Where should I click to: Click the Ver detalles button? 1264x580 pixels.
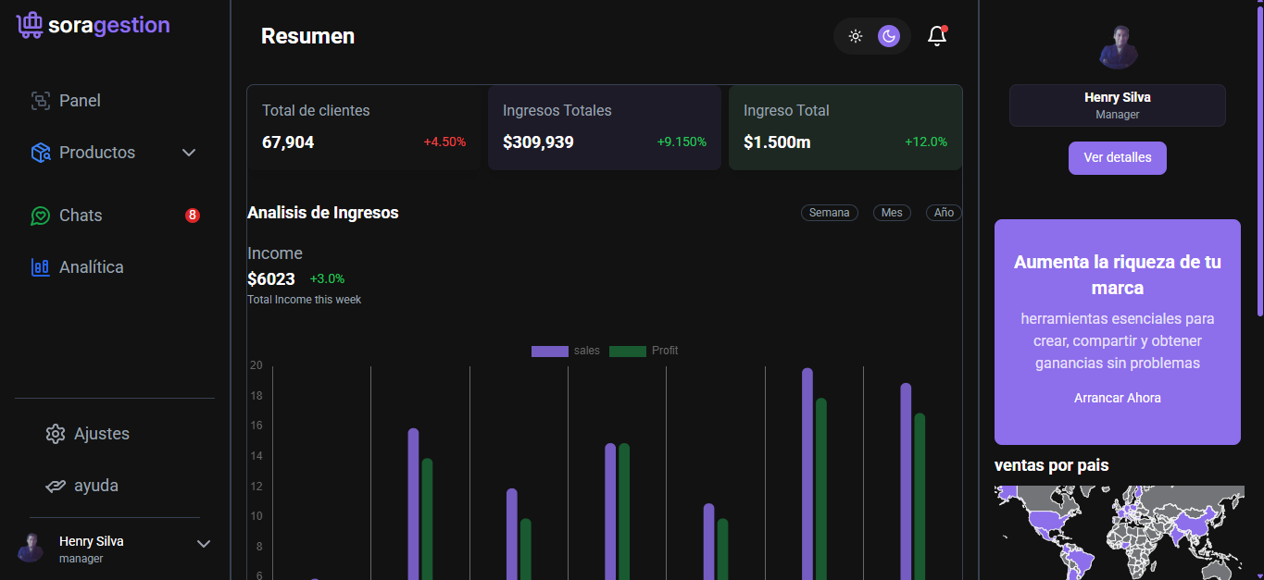[1117, 157]
